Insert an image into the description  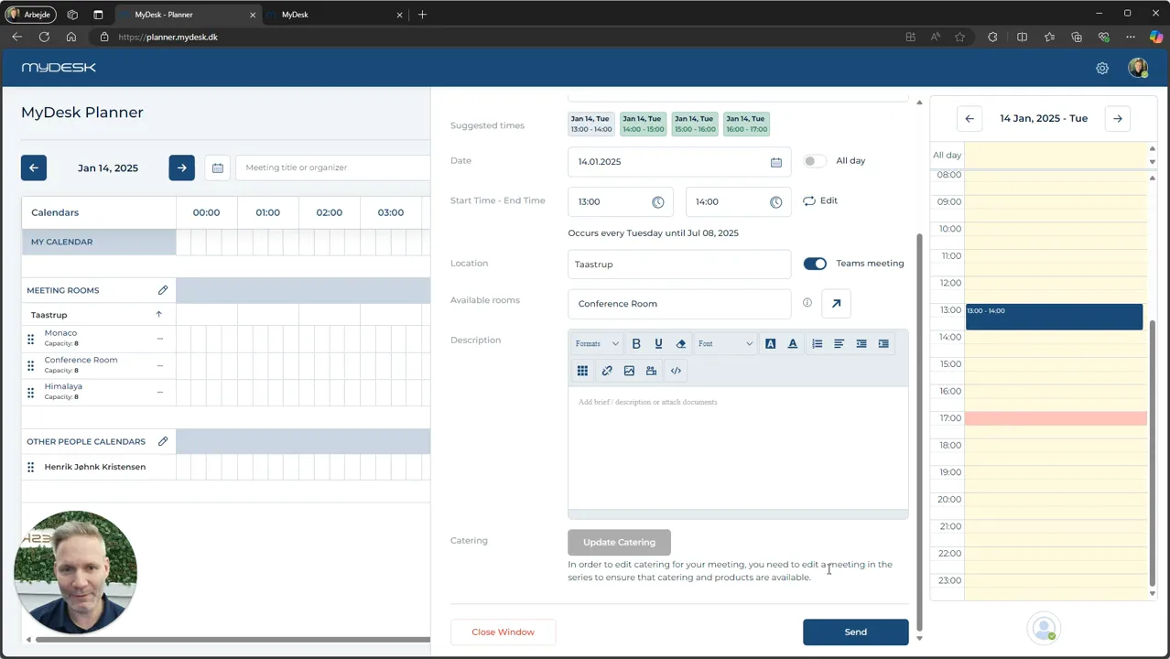(629, 371)
